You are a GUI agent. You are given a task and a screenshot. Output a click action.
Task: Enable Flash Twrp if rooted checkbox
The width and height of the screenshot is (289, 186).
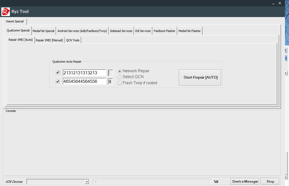click(x=120, y=83)
